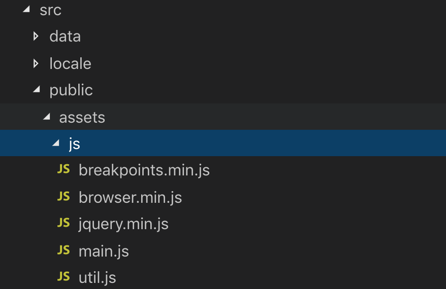Select the locale folder label

[70, 63]
